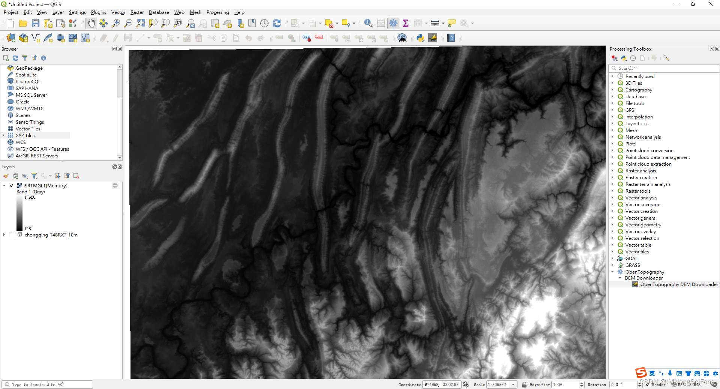Open the Python Console
This screenshot has width=720, height=389.
pyautogui.click(x=420, y=38)
